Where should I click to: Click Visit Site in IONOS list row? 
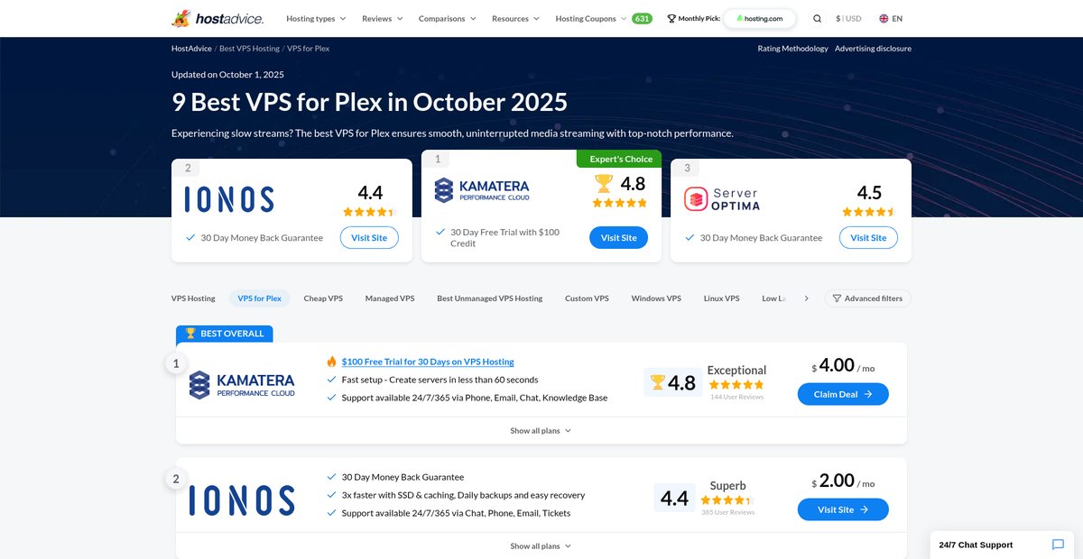click(843, 509)
